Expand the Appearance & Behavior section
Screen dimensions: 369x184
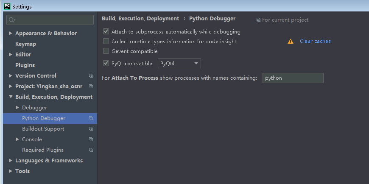11,33
